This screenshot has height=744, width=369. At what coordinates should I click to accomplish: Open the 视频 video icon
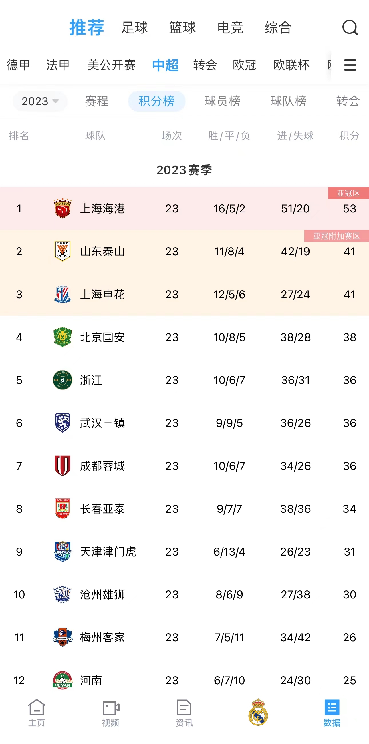click(111, 713)
